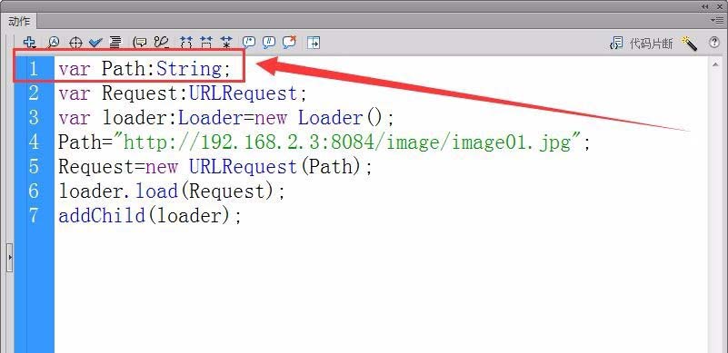This screenshot has height=353, width=728.
Task: Click line number 2 in gutter
Action: (x=34, y=93)
